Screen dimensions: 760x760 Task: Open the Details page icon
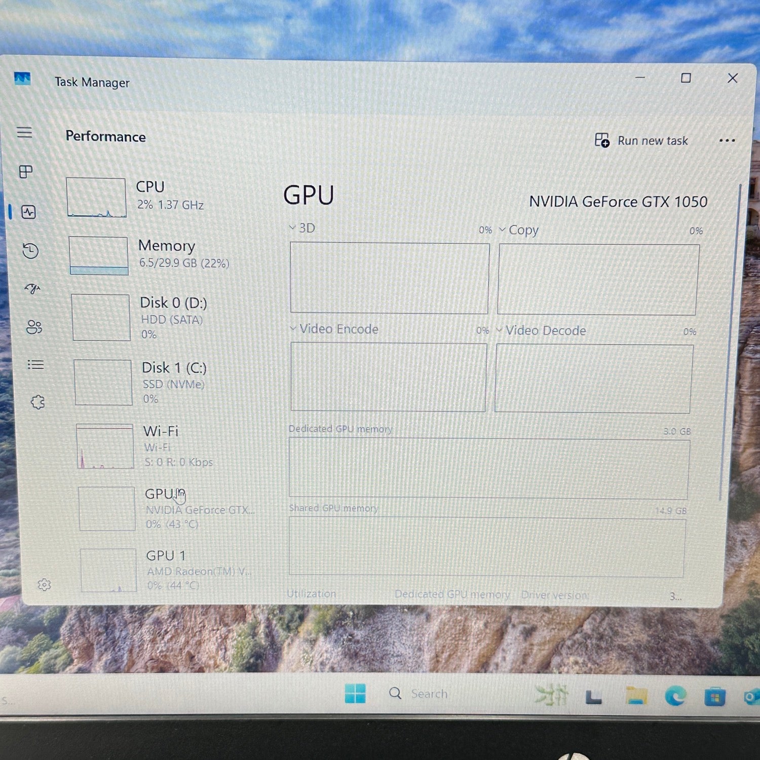(x=35, y=365)
